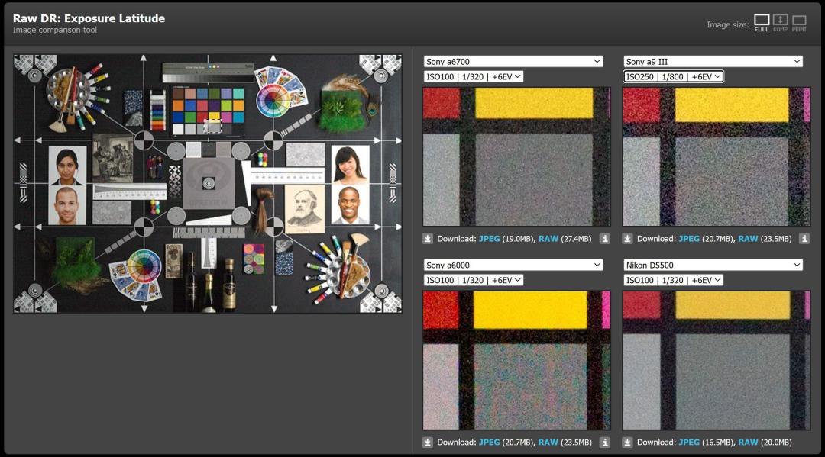Click the 'Image size:' label

point(728,24)
